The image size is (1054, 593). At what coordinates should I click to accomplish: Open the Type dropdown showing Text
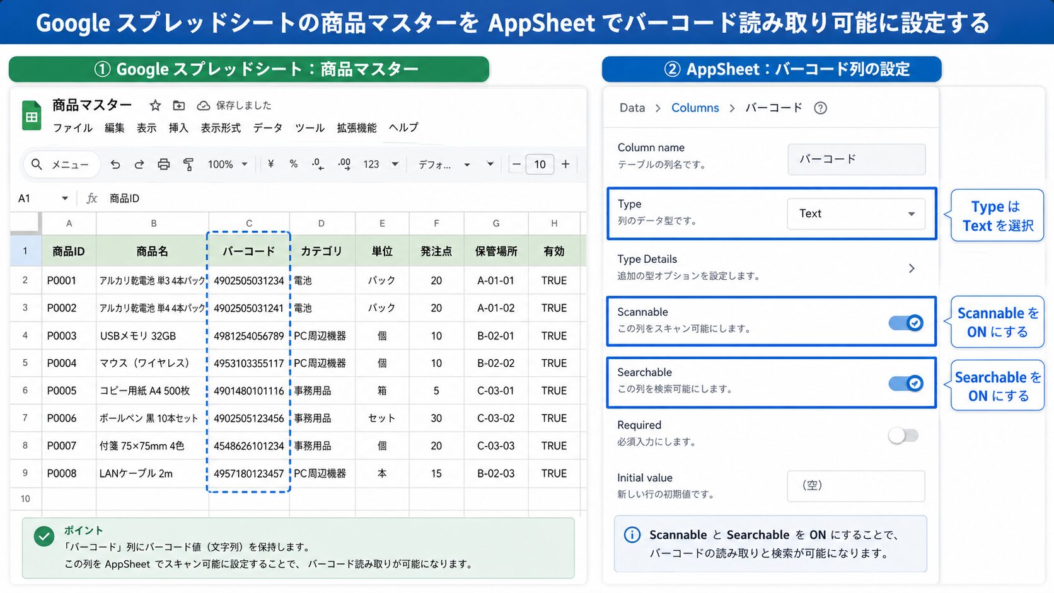[x=856, y=214]
